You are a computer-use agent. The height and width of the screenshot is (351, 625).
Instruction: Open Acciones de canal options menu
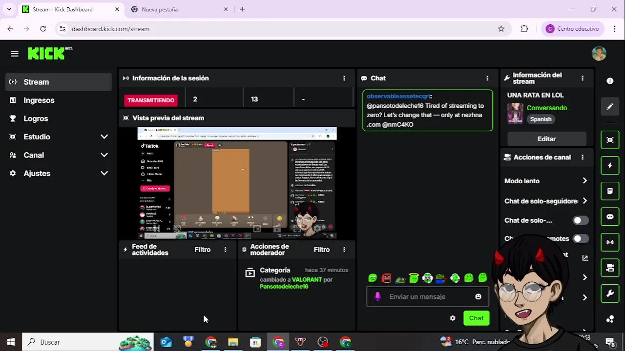point(583,157)
